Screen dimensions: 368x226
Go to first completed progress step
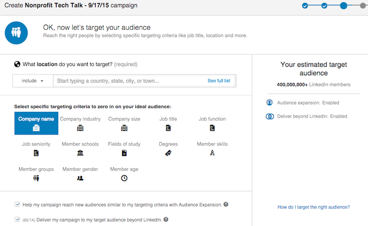point(305,6)
